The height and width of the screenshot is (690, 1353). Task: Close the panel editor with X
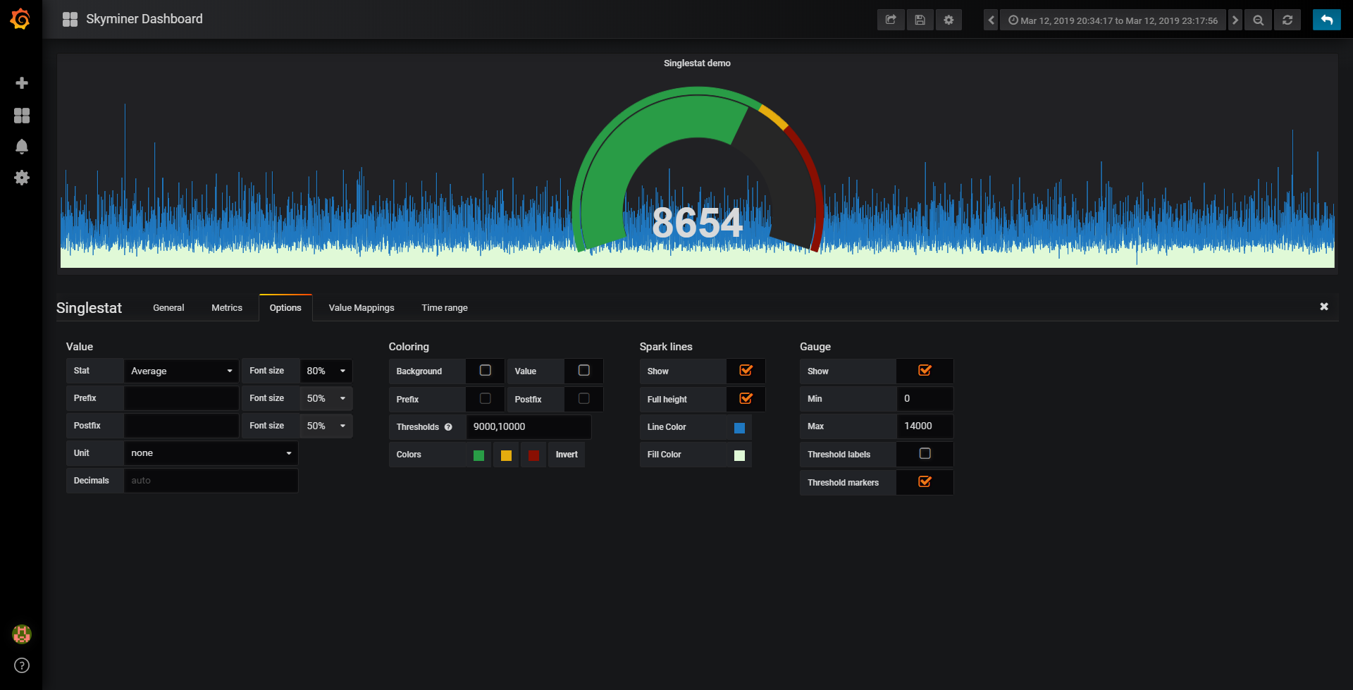[1324, 307]
